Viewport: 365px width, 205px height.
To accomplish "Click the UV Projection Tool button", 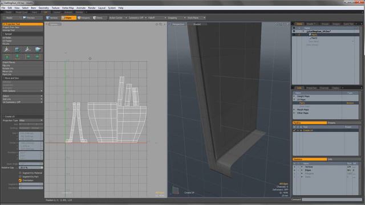I will pyautogui.click(x=23, y=24).
